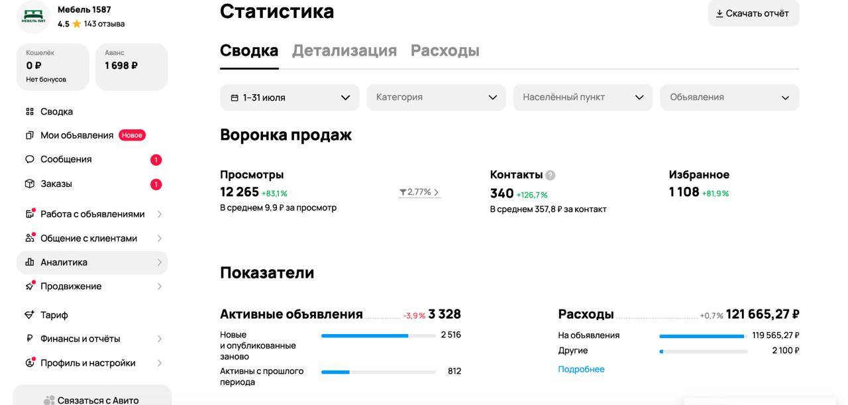Screen dimensions: 848x405
Task: Expand the Объявления filter dropdown
Action: pyautogui.click(x=728, y=97)
